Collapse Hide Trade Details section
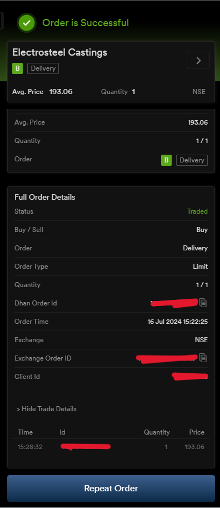Screen dimensions: 220x508 47,409
